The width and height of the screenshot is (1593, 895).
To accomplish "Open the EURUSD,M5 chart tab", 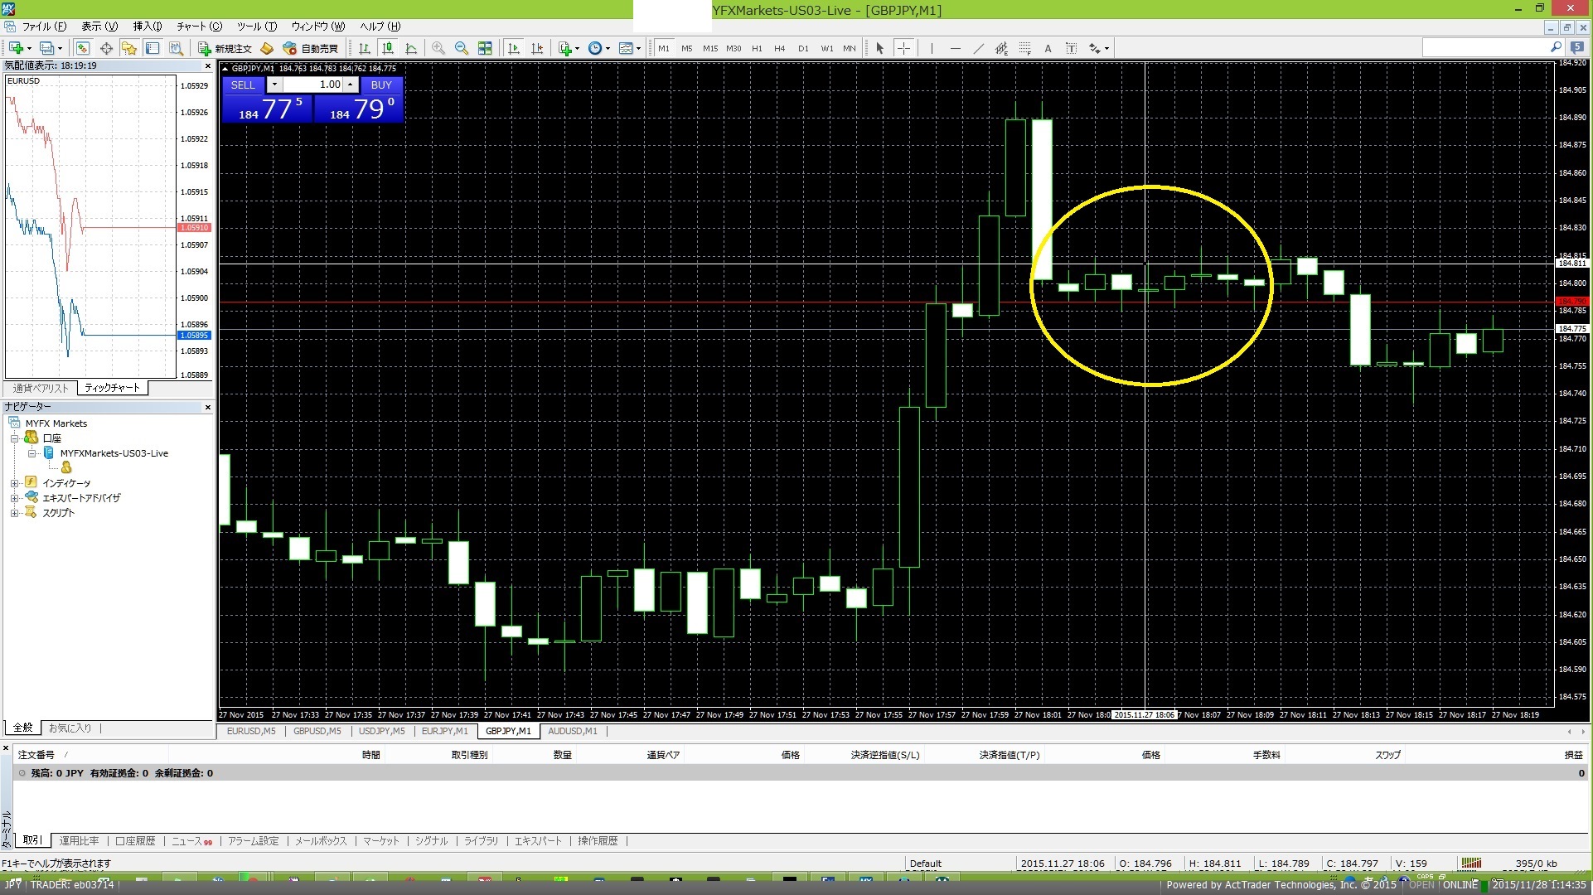I will pos(251,731).
